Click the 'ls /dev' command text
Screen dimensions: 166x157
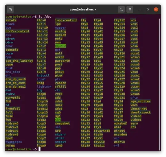(45, 17)
